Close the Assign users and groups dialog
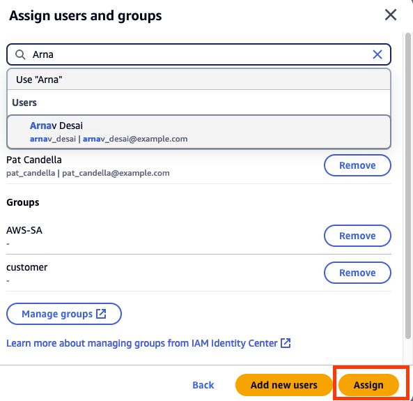Image resolution: width=413 pixels, height=401 pixels. (x=390, y=15)
